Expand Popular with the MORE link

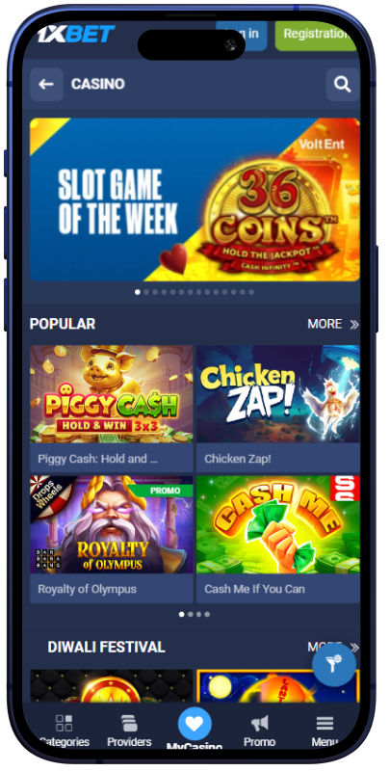(333, 324)
